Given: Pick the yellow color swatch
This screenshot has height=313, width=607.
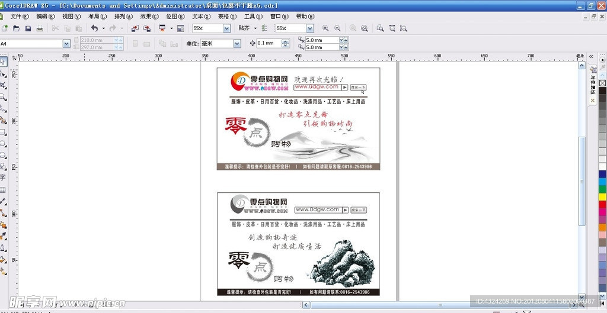Looking at the screenshot, I should click(x=602, y=196).
